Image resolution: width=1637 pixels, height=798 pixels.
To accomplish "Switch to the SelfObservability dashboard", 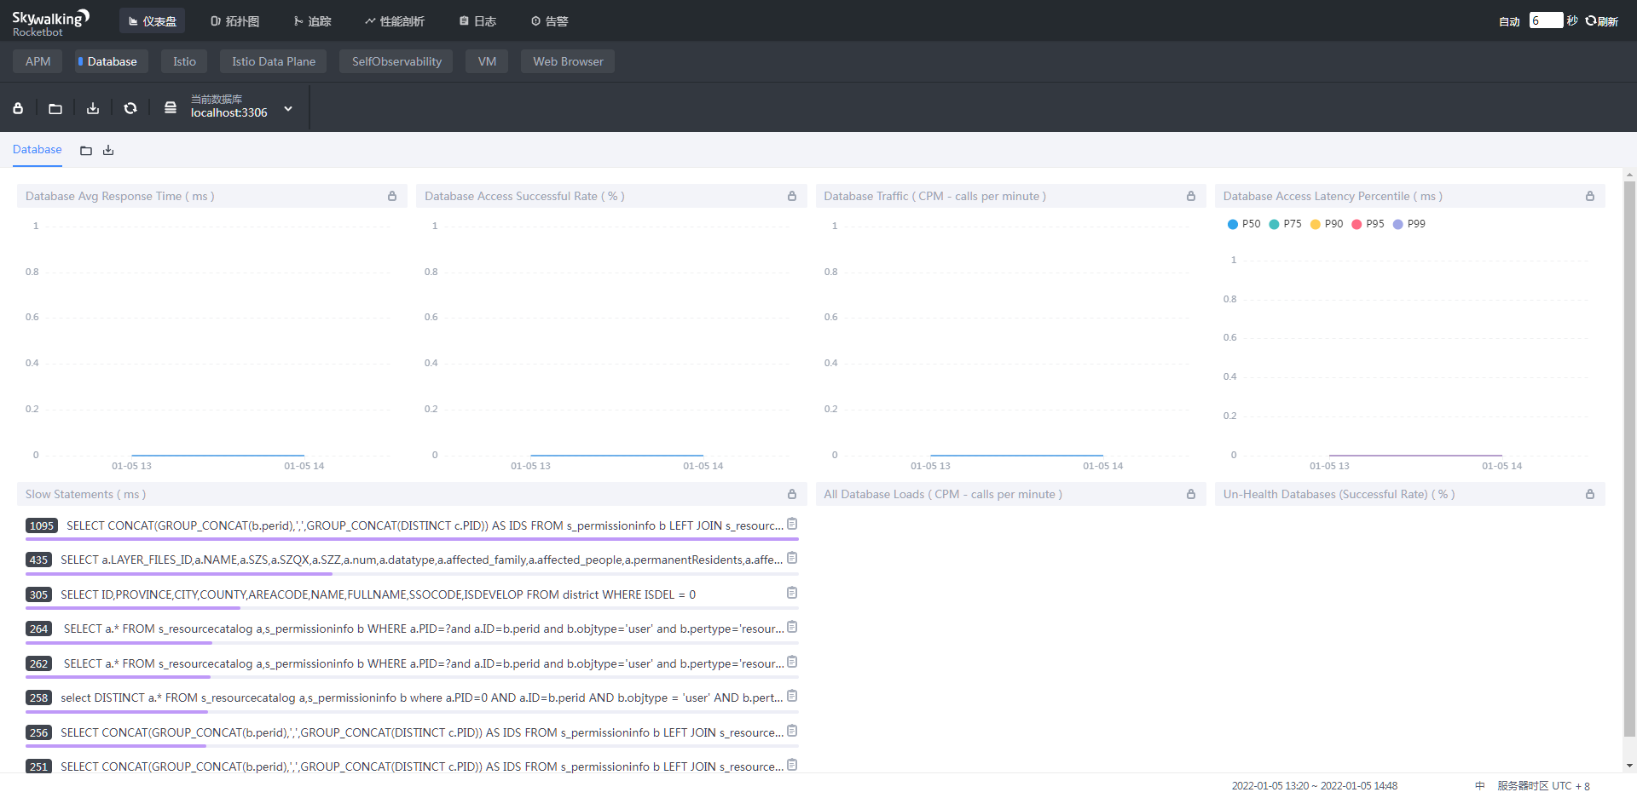I will pos(396,61).
